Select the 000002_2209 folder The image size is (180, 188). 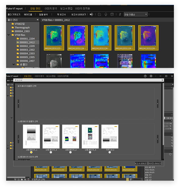click(26, 46)
